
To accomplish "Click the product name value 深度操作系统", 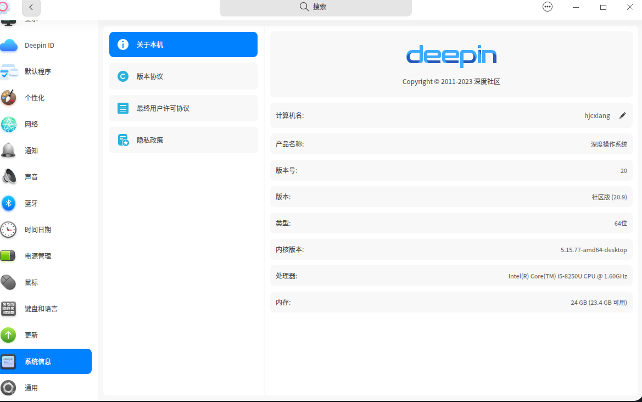I will click(x=609, y=144).
